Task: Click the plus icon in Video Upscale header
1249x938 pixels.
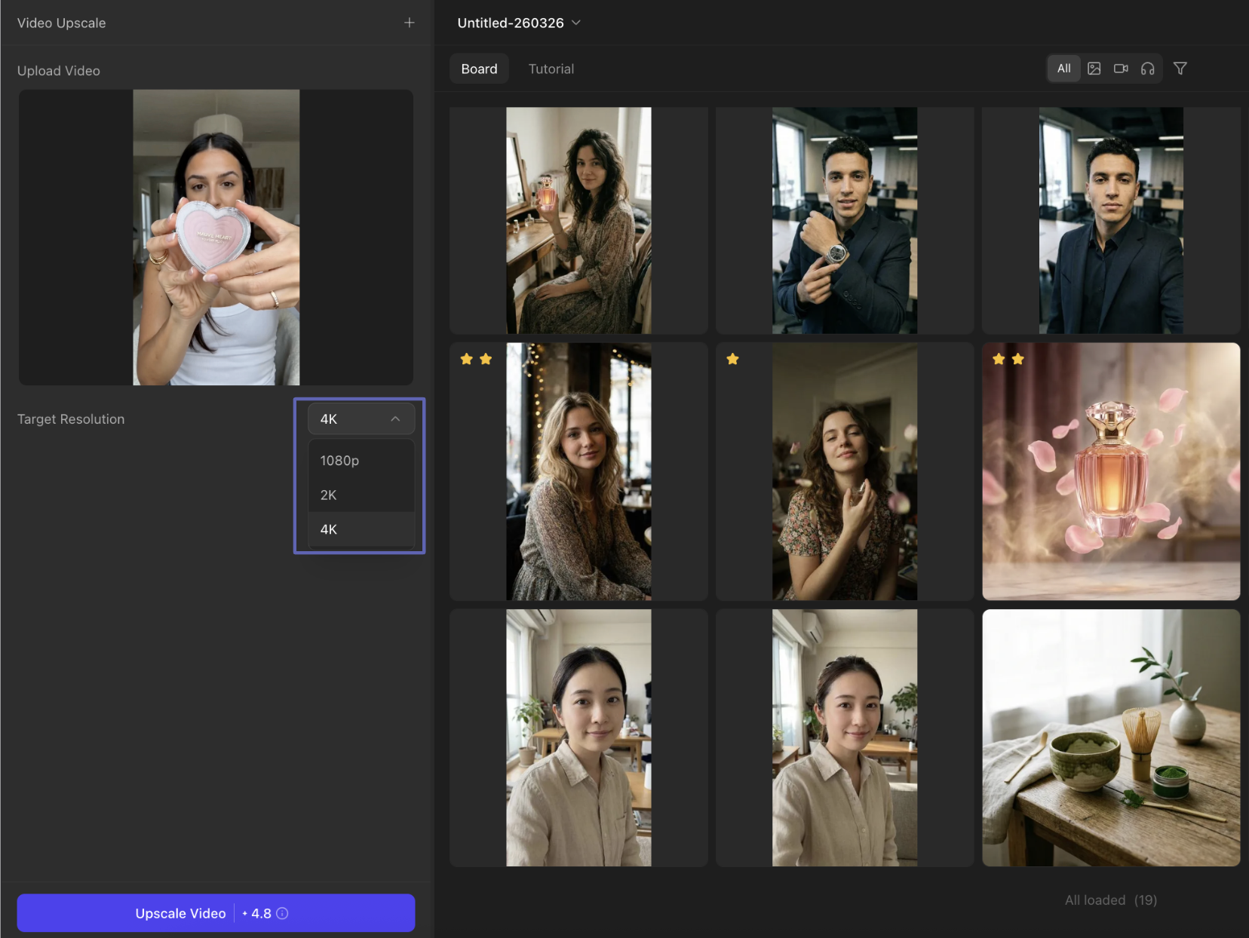Action: pyautogui.click(x=409, y=23)
